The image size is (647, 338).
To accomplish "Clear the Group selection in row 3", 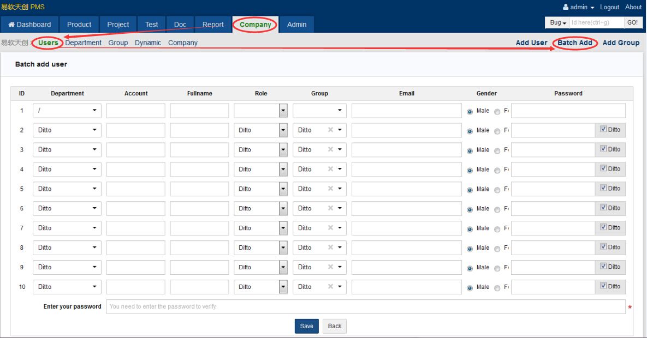I will coord(330,150).
